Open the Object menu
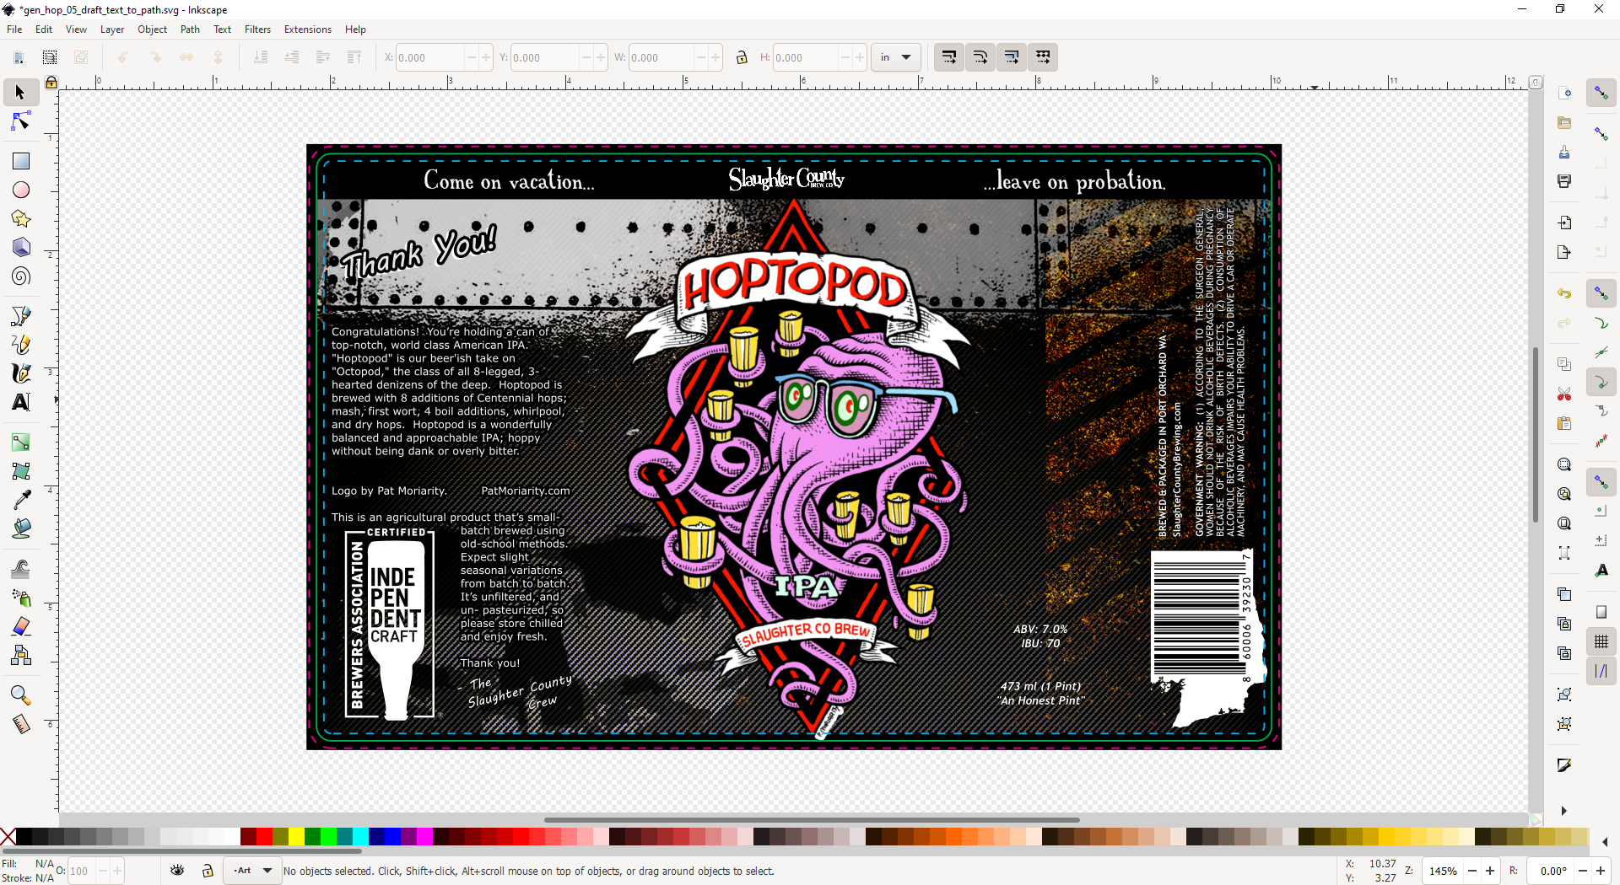This screenshot has height=885, width=1620. 153,29
